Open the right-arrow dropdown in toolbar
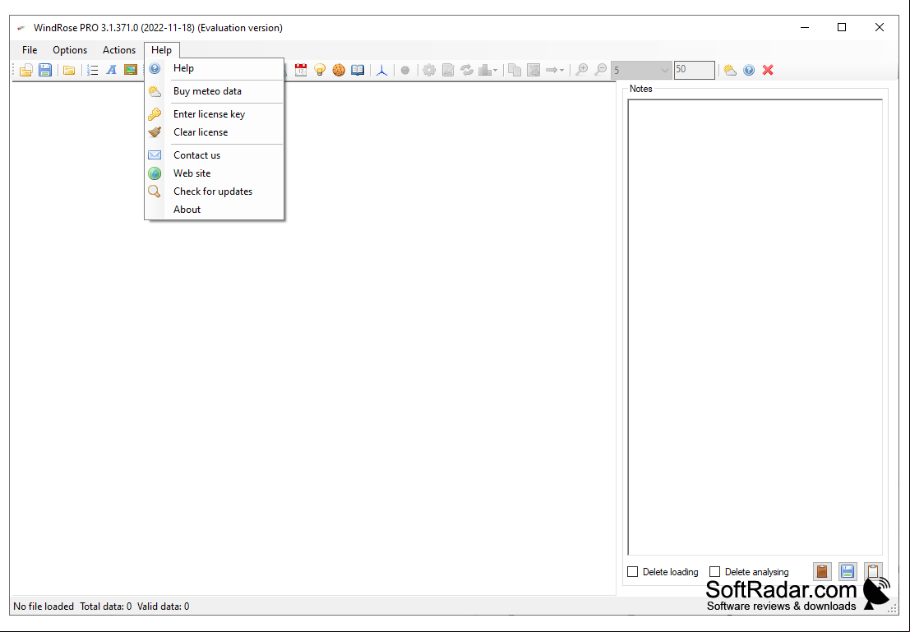This screenshot has height=632, width=910. click(x=555, y=70)
